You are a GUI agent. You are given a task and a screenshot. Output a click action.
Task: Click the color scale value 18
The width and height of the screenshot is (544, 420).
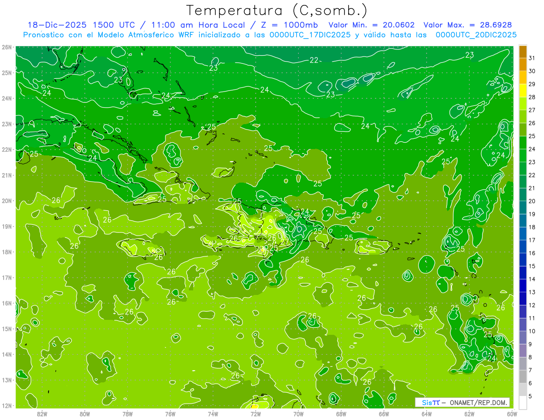pyautogui.click(x=532, y=227)
